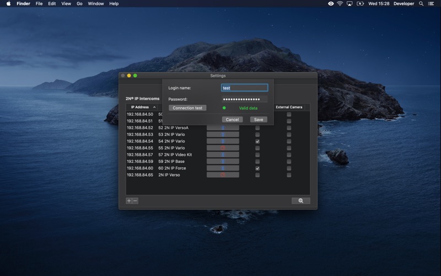Open the Window menu
Screen dimensions: 441x276
click(x=95, y=4)
